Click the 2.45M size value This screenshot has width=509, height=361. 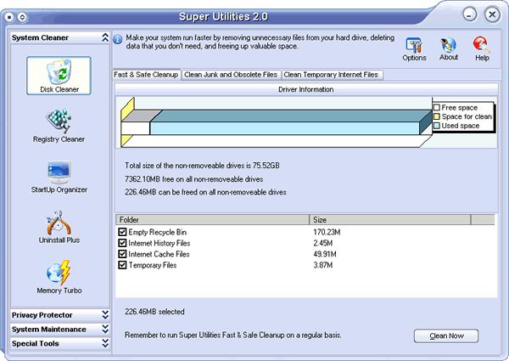point(322,243)
